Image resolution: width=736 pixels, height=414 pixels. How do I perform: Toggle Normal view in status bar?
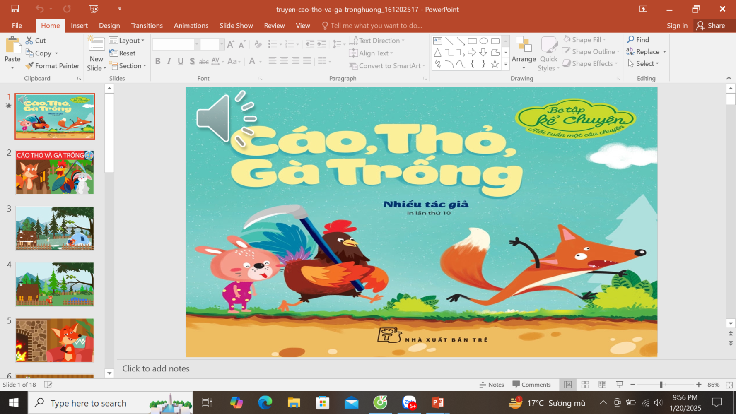[x=568, y=385]
